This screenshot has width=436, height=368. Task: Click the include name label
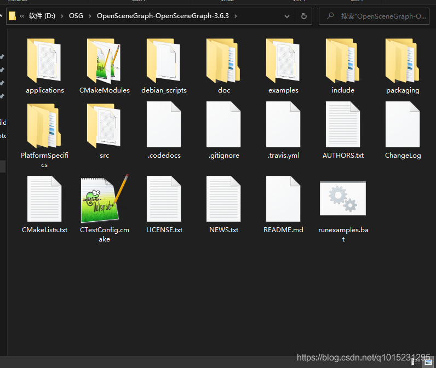click(x=343, y=90)
